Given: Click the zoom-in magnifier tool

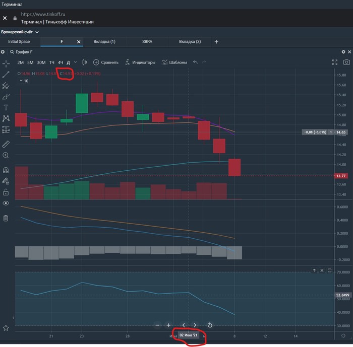Looking at the screenshot, I should [x=6, y=155].
